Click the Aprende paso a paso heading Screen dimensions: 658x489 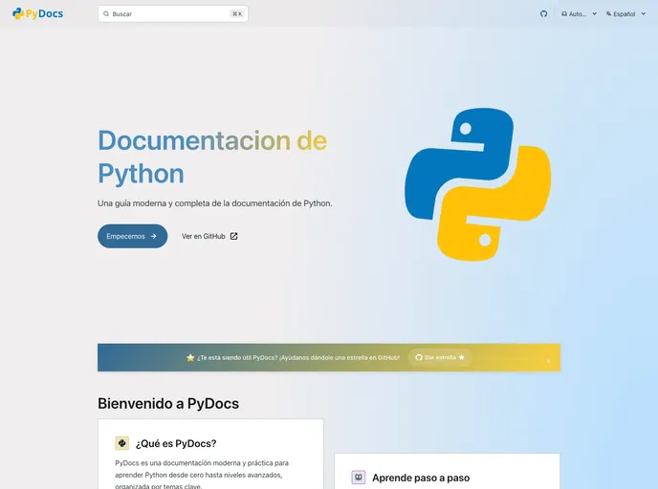[x=421, y=478]
